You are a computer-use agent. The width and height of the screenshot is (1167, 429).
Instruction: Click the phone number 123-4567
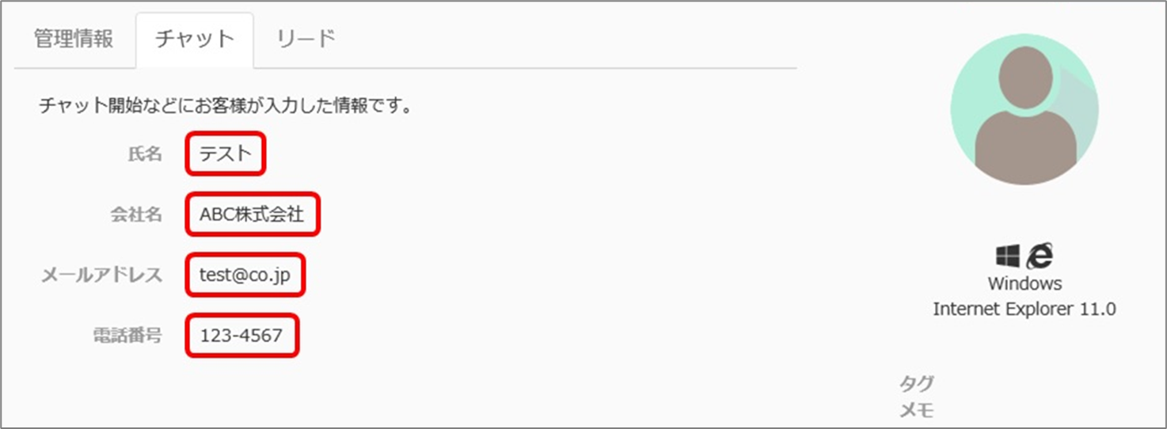coord(241,336)
